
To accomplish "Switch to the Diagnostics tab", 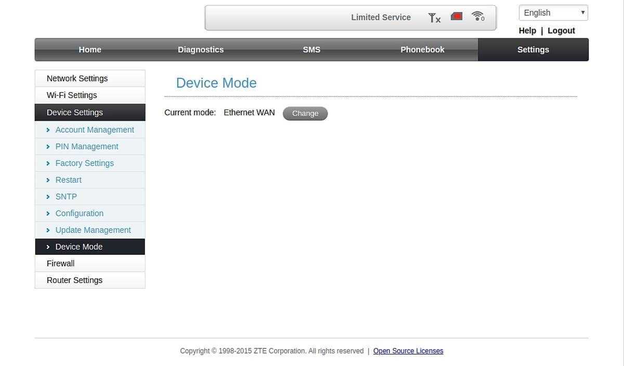I will point(201,50).
